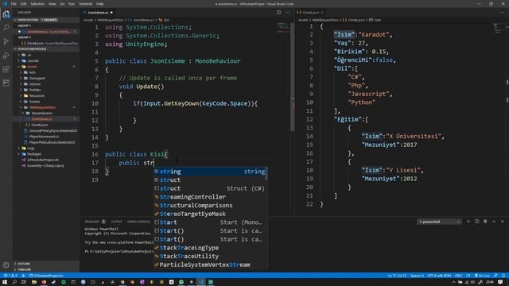Open the Extensions view

6,69
